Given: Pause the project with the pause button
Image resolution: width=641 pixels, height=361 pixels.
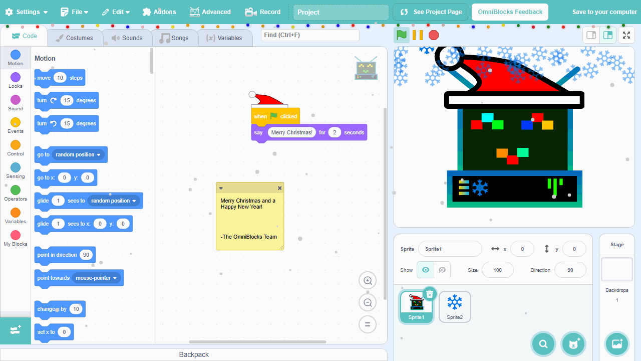Looking at the screenshot, I should [418, 35].
